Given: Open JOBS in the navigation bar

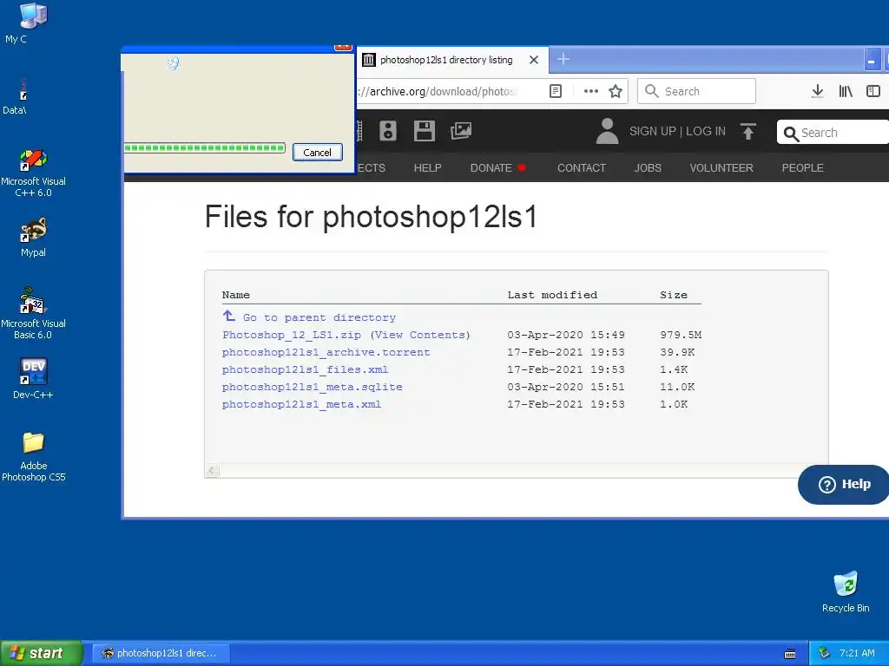Looking at the screenshot, I should pyautogui.click(x=648, y=167).
